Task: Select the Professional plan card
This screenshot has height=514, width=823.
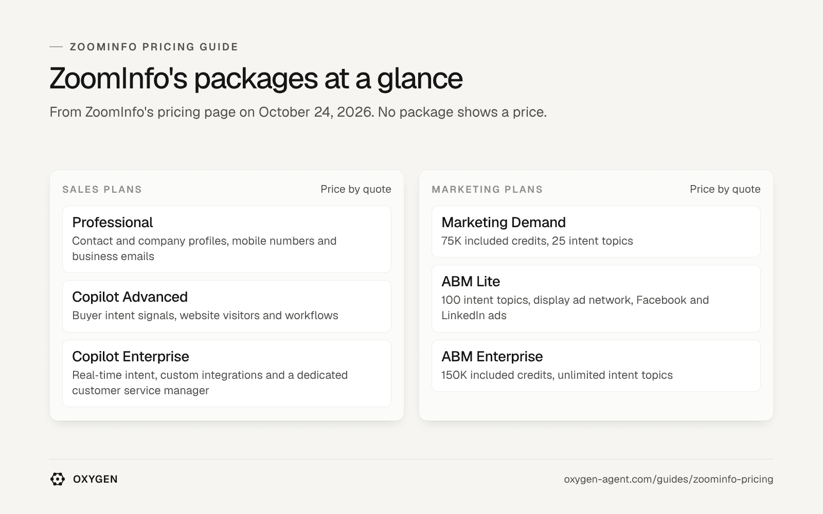Action: pyautogui.click(x=227, y=240)
